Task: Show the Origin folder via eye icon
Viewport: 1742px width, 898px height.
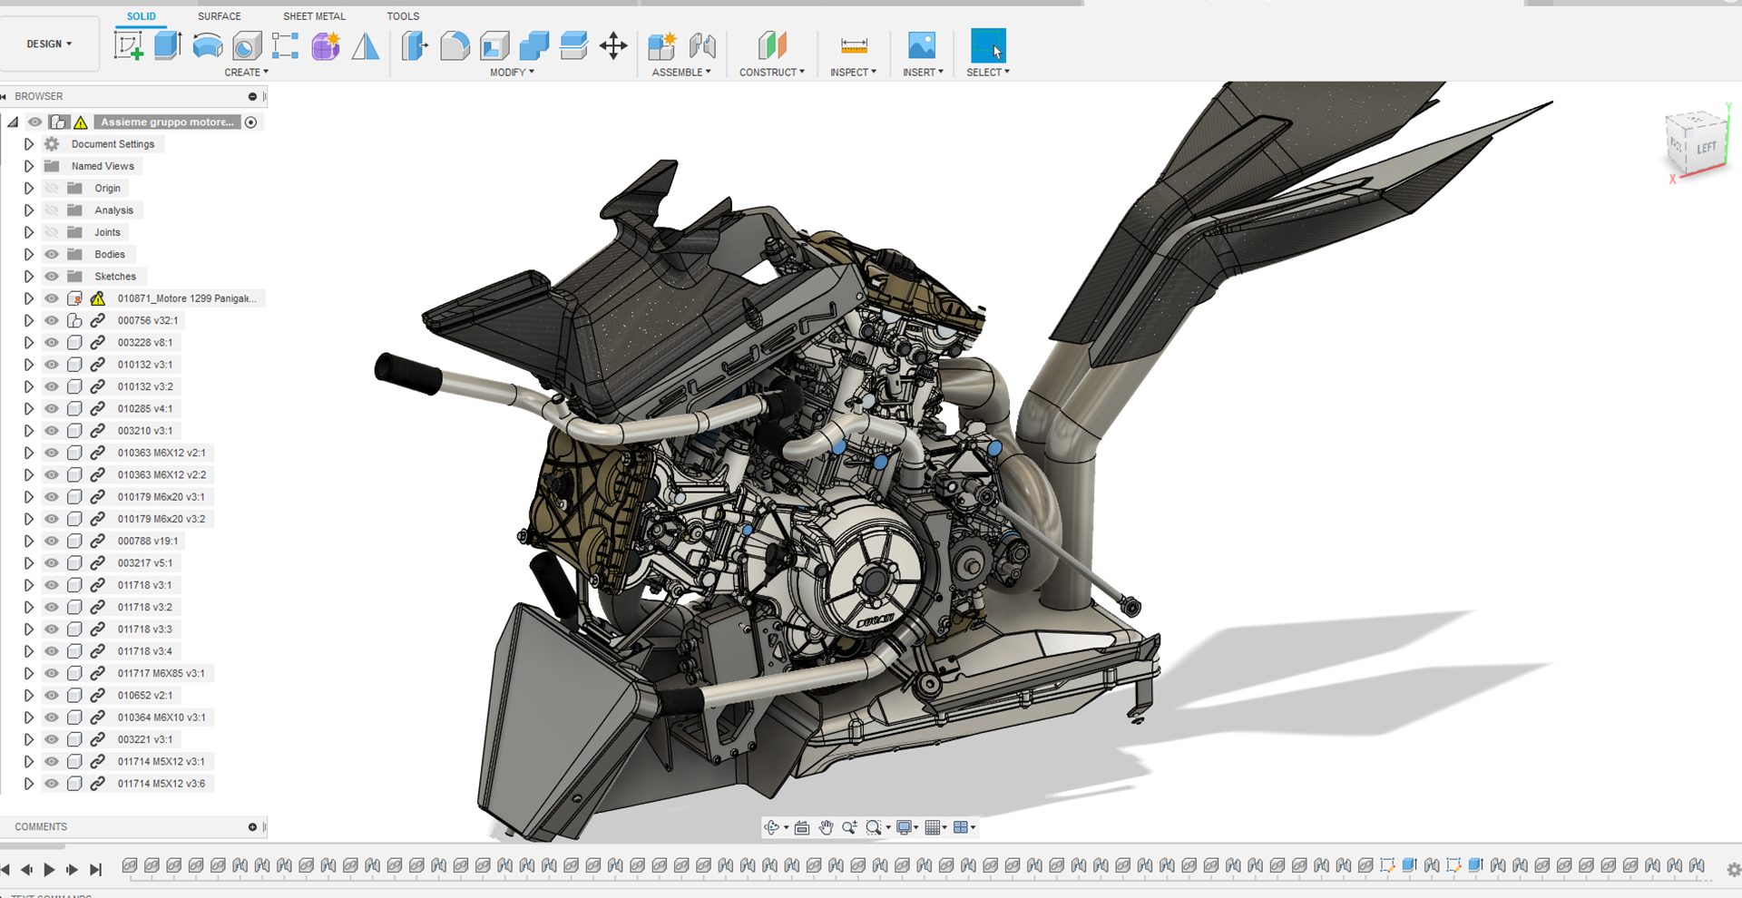Action: click(x=52, y=188)
